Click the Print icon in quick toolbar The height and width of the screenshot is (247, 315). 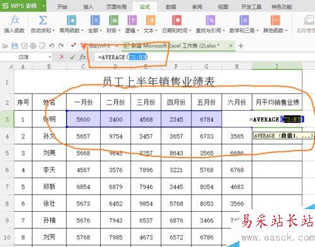[33, 46]
